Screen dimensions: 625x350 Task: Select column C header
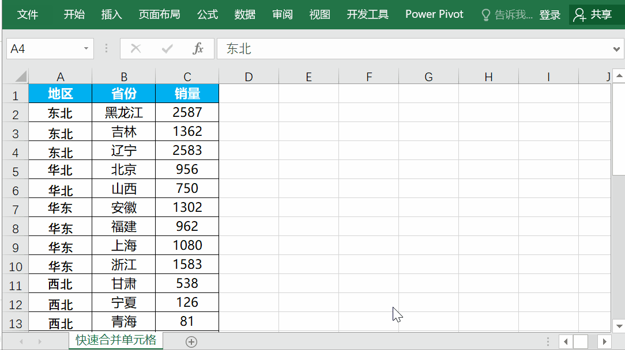(x=187, y=77)
